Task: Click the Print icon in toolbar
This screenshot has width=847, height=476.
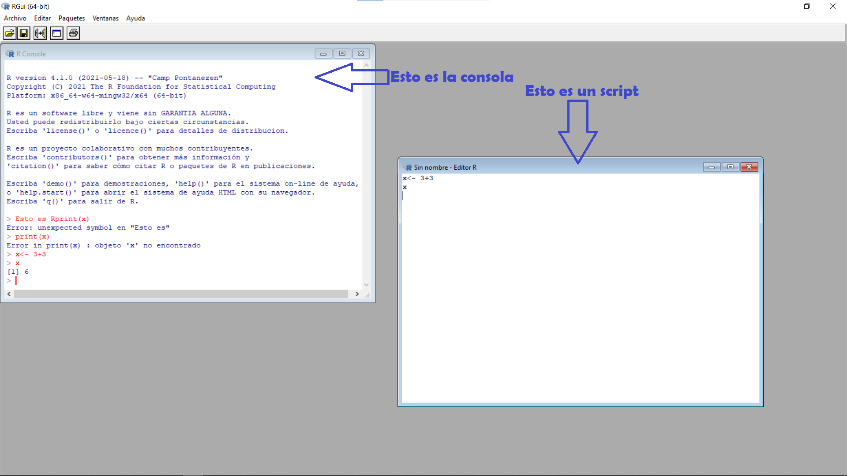Action: pyautogui.click(x=73, y=33)
